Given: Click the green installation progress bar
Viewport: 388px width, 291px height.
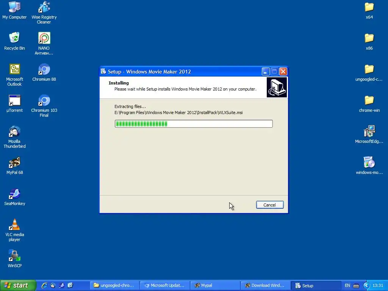Looking at the screenshot, I should tap(194, 124).
